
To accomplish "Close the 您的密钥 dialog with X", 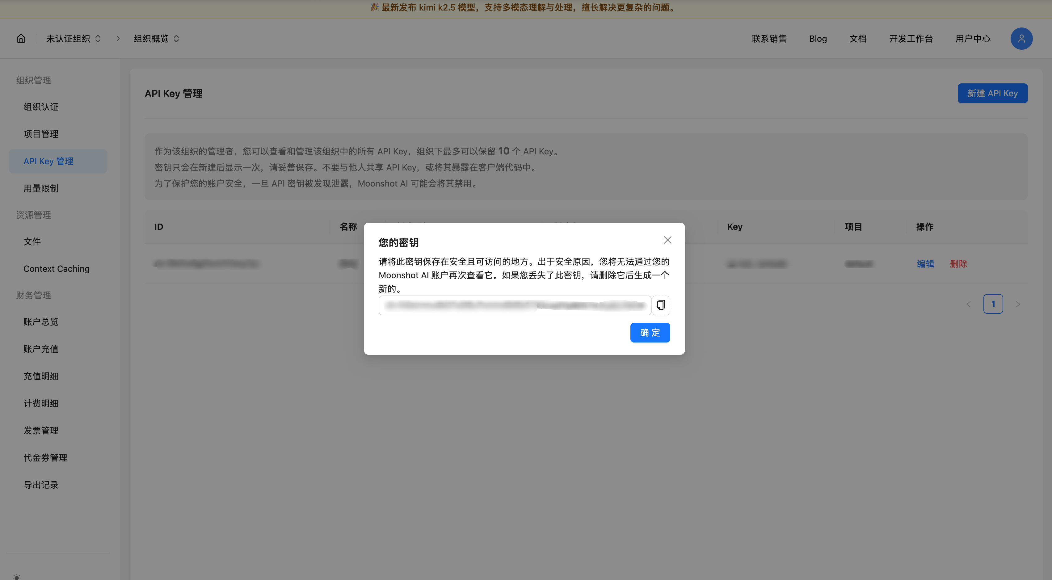I will click(x=667, y=240).
